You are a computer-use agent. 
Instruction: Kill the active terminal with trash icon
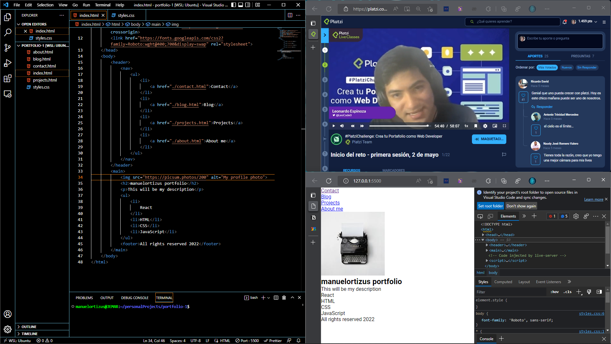284,297
